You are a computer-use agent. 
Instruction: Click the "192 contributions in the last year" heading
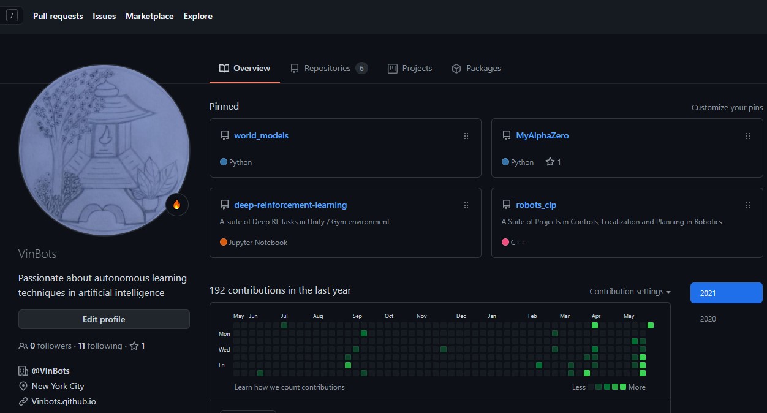[x=280, y=290]
